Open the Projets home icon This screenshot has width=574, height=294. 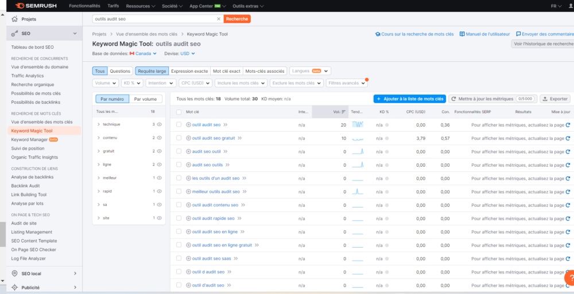pyautogui.click(x=15, y=19)
